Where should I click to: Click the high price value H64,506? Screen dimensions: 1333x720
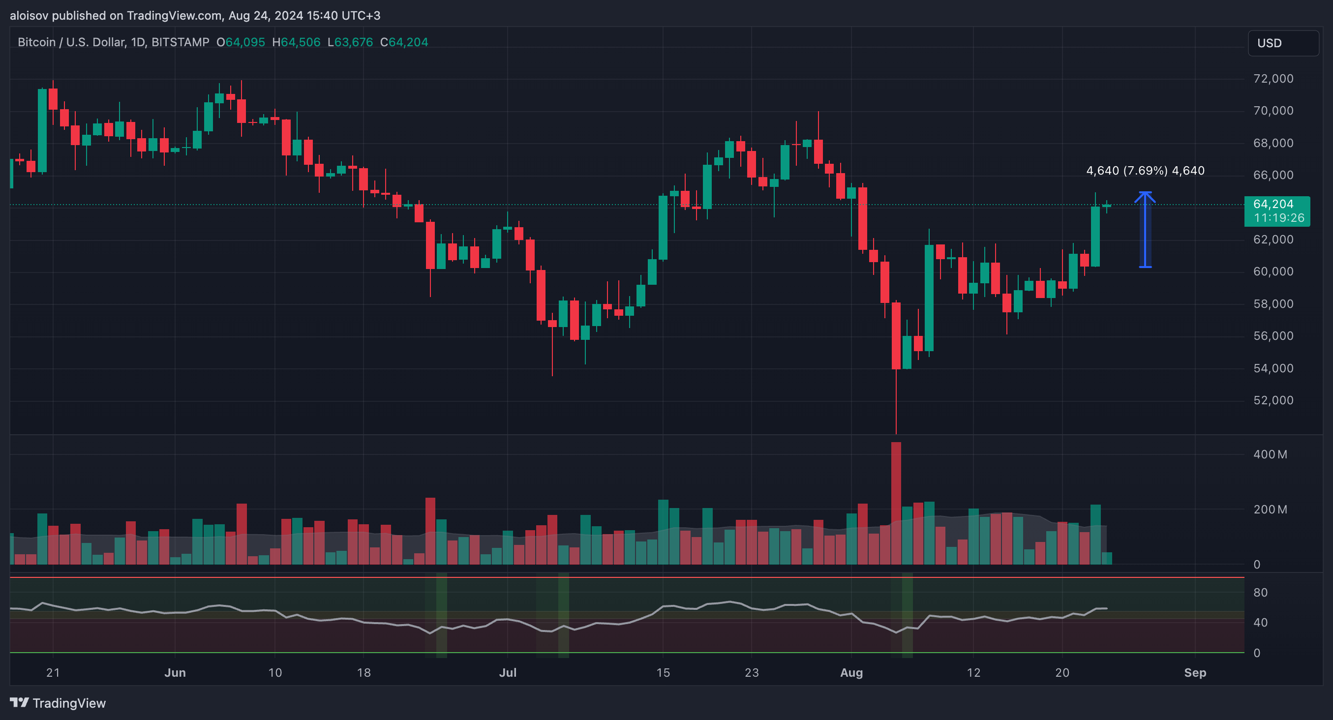(x=296, y=42)
